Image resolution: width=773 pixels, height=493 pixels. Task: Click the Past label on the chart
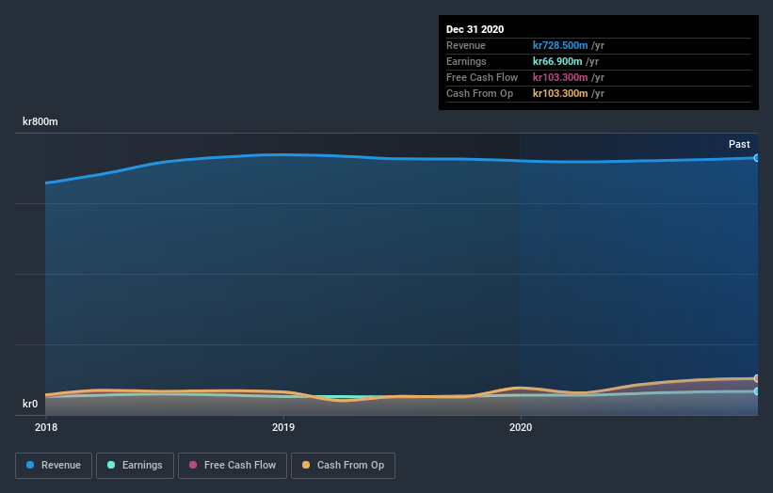[739, 144]
